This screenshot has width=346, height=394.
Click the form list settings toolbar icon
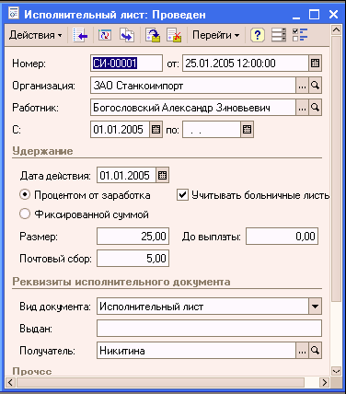[279, 35]
